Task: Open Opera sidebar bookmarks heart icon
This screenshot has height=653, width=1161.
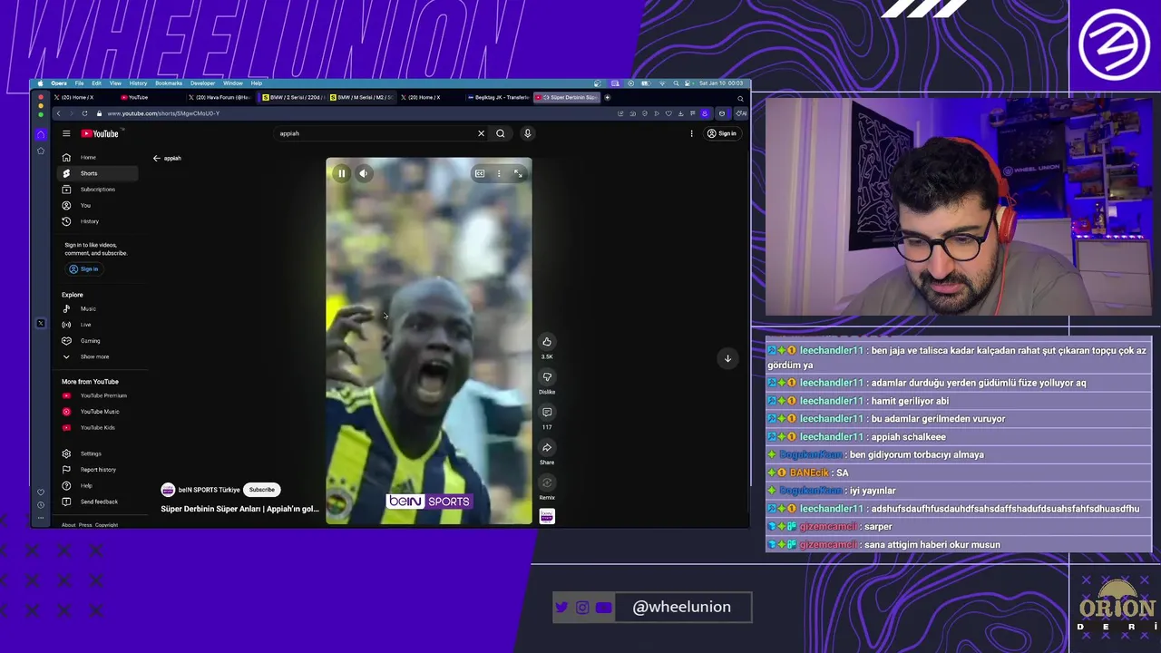Action: tap(40, 492)
